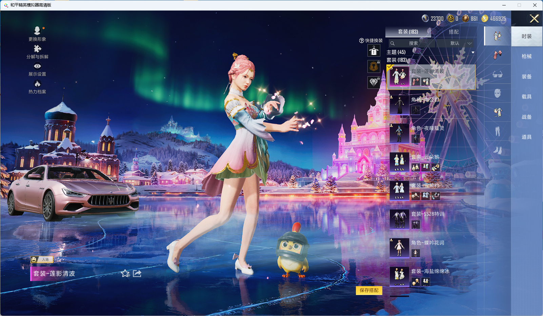The height and width of the screenshot is (316, 543).
Task: Click the 分解与拆解 puzzle icon
Action: [x=37, y=49]
